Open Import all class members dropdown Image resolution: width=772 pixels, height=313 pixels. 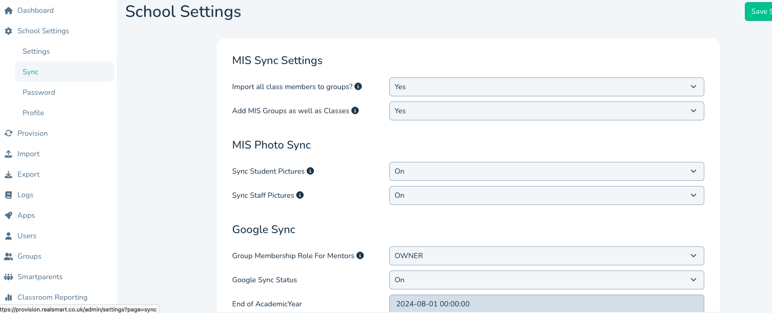[x=546, y=87]
